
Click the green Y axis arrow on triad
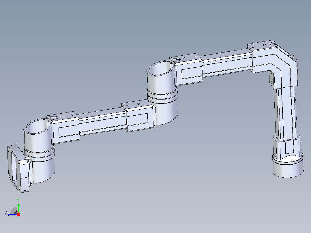coord(18,208)
